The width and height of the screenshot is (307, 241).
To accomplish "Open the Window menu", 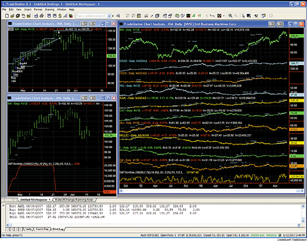I will (x=62, y=10).
